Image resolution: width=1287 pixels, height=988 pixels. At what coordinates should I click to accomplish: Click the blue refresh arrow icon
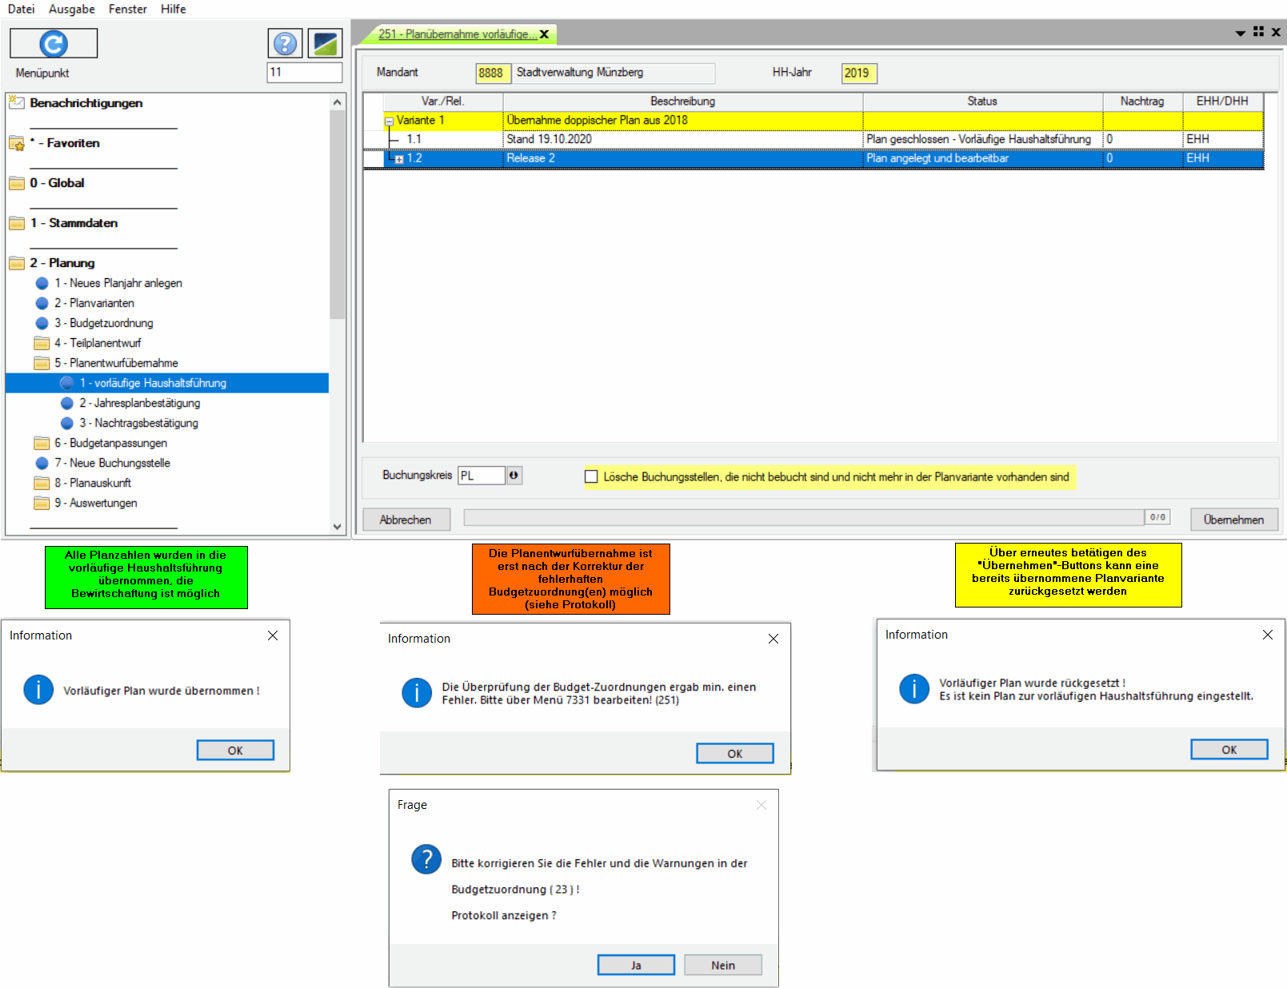(54, 43)
